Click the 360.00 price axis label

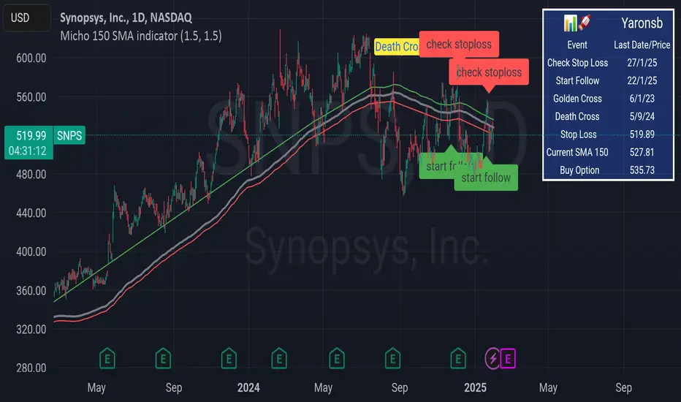tap(31, 290)
